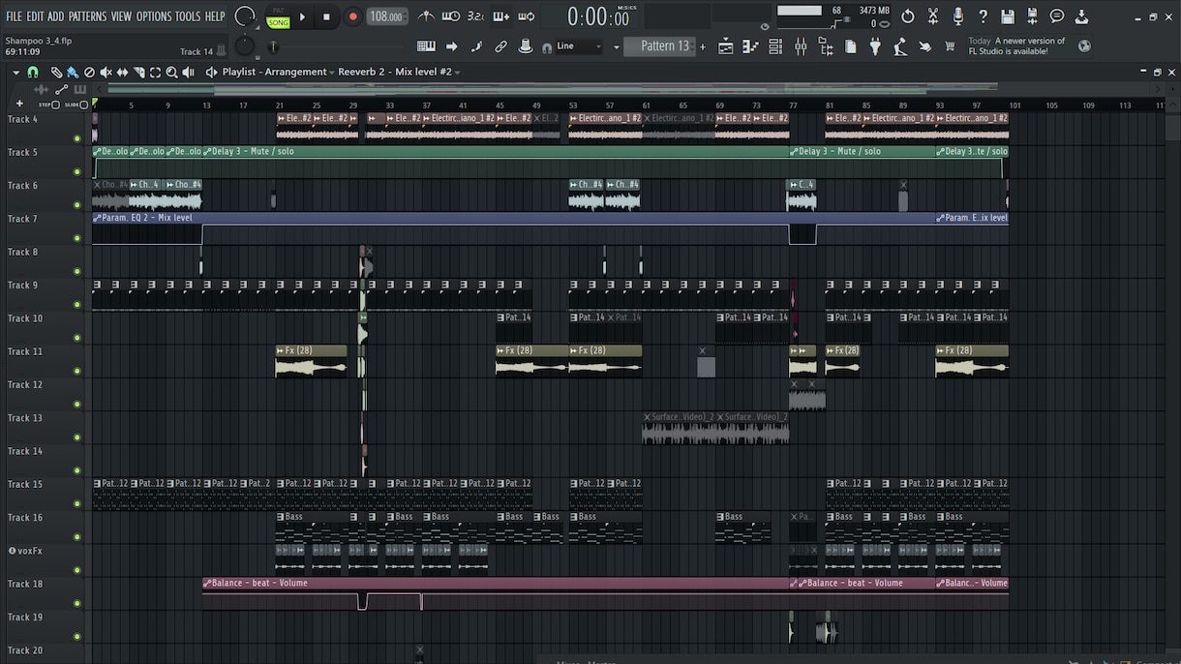
Task: Open the content library shopping cart
Action: point(949,46)
